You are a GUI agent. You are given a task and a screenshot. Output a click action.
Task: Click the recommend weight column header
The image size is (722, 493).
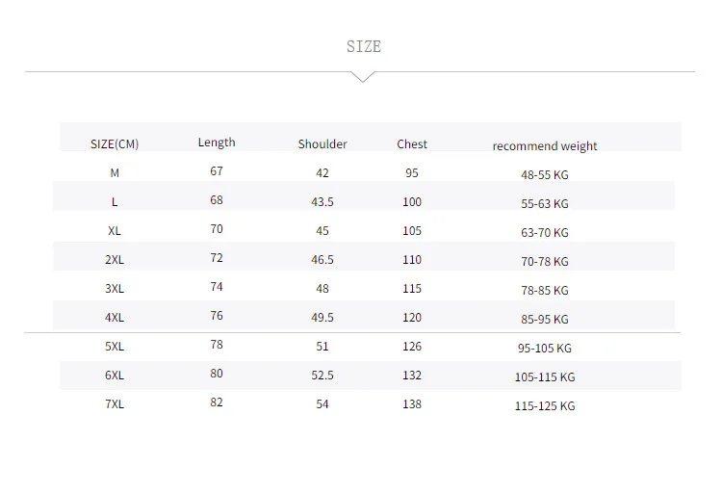[545, 146]
